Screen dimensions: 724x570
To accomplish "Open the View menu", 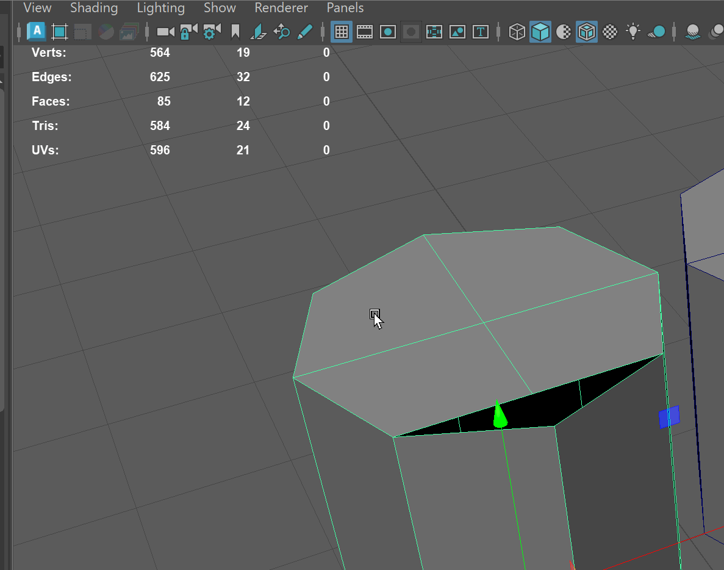I will click(37, 8).
